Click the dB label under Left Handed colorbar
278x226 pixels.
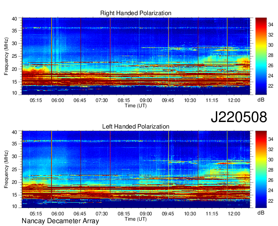pos(261,213)
